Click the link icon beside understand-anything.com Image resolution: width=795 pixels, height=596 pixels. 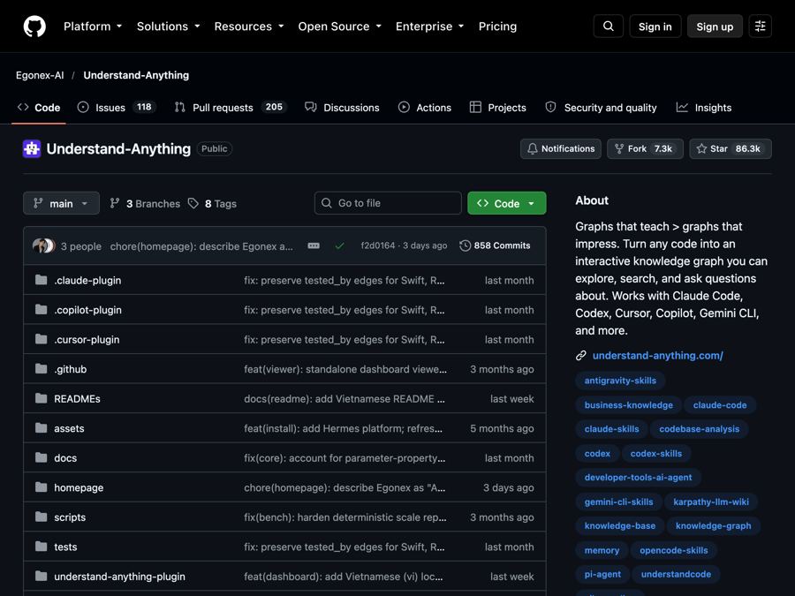581,356
